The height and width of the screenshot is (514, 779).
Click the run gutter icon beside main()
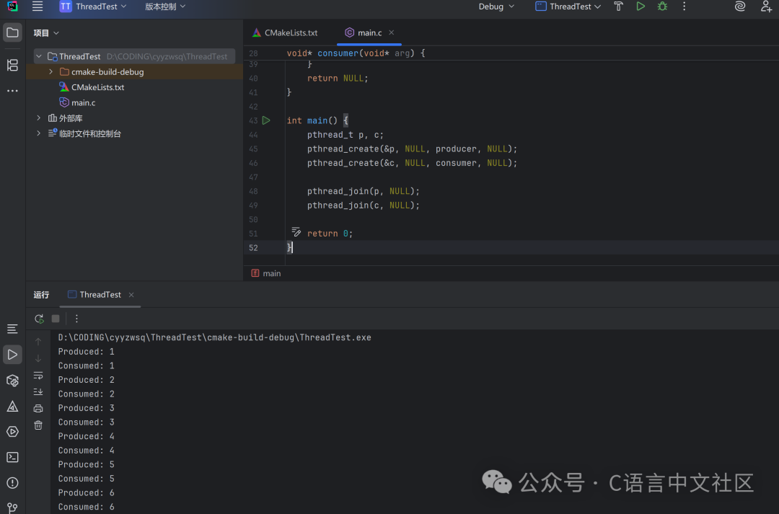[x=266, y=120]
